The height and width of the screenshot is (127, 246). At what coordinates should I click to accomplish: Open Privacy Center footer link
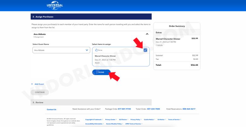[x=111, y=119]
